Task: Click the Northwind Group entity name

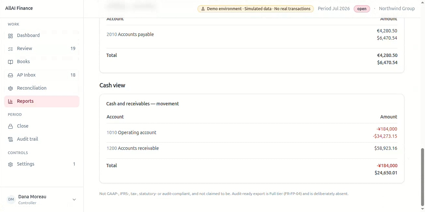Action: pyautogui.click(x=397, y=9)
